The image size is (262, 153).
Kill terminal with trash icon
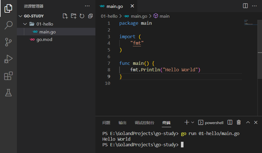pyautogui.click(x=239, y=122)
